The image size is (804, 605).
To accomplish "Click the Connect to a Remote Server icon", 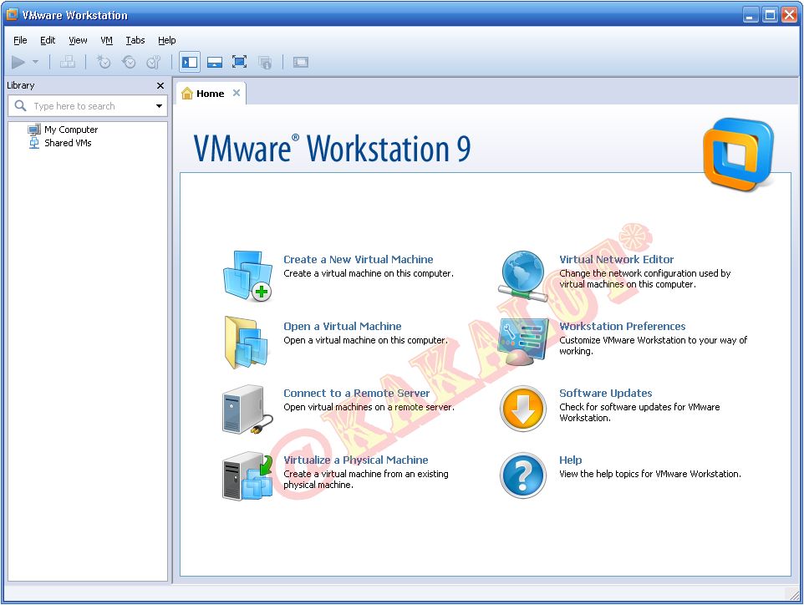I will tap(247, 409).
